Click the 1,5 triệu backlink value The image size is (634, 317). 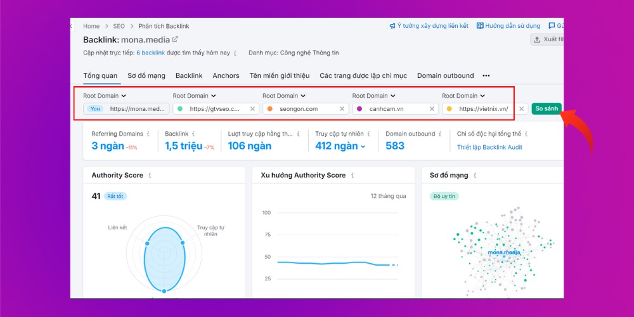[x=184, y=146]
